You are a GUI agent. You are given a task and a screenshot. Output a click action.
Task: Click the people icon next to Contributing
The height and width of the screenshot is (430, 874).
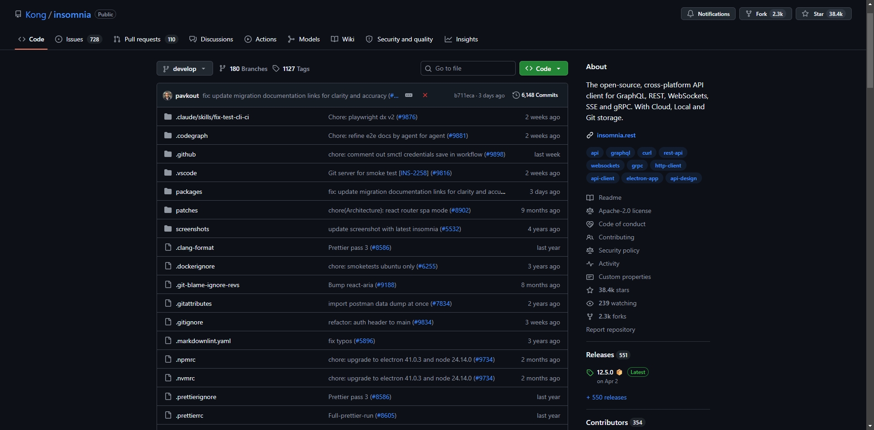[x=590, y=237]
